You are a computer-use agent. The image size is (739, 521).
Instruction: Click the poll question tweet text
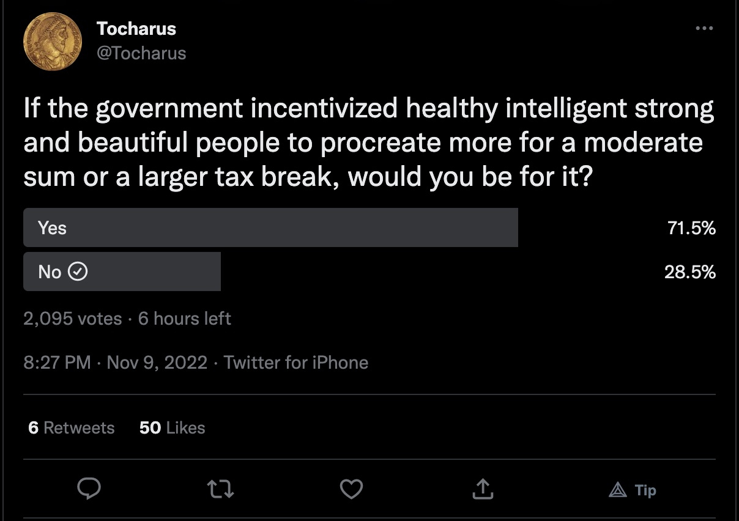coord(368,142)
